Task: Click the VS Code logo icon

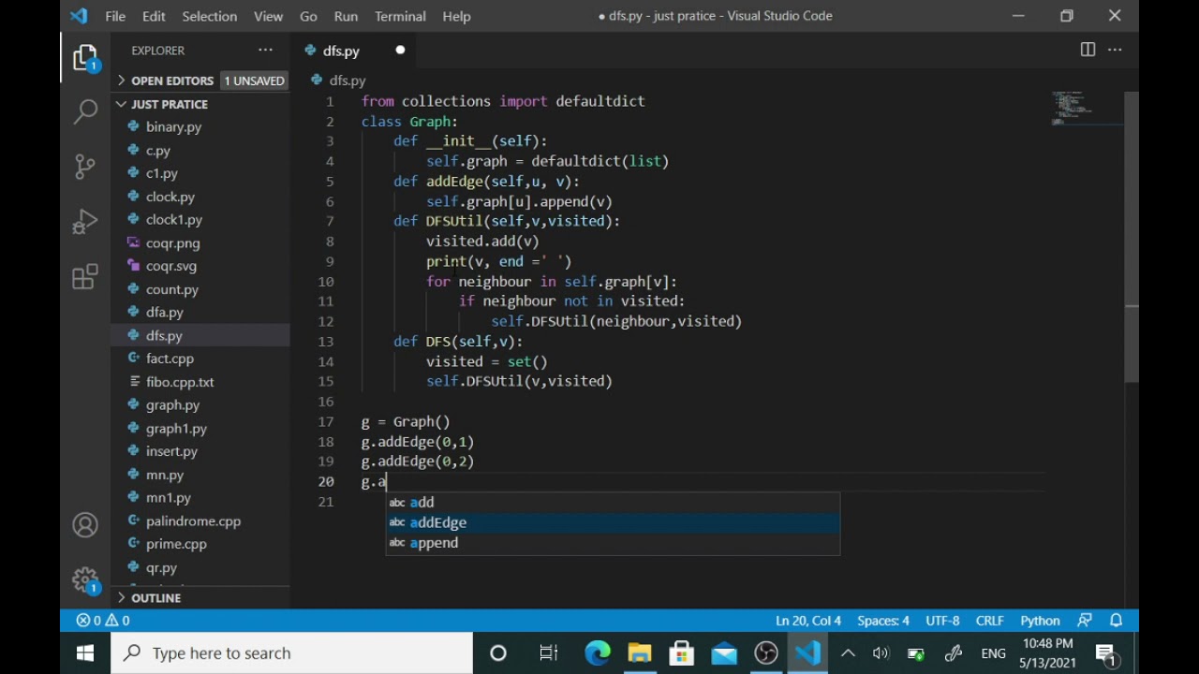Action: click(79, 16)
